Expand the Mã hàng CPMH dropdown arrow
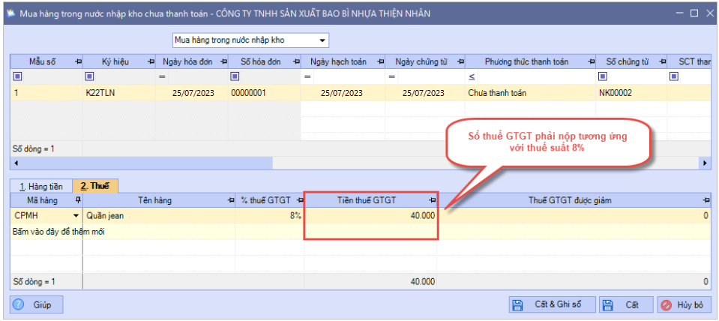 75,215
